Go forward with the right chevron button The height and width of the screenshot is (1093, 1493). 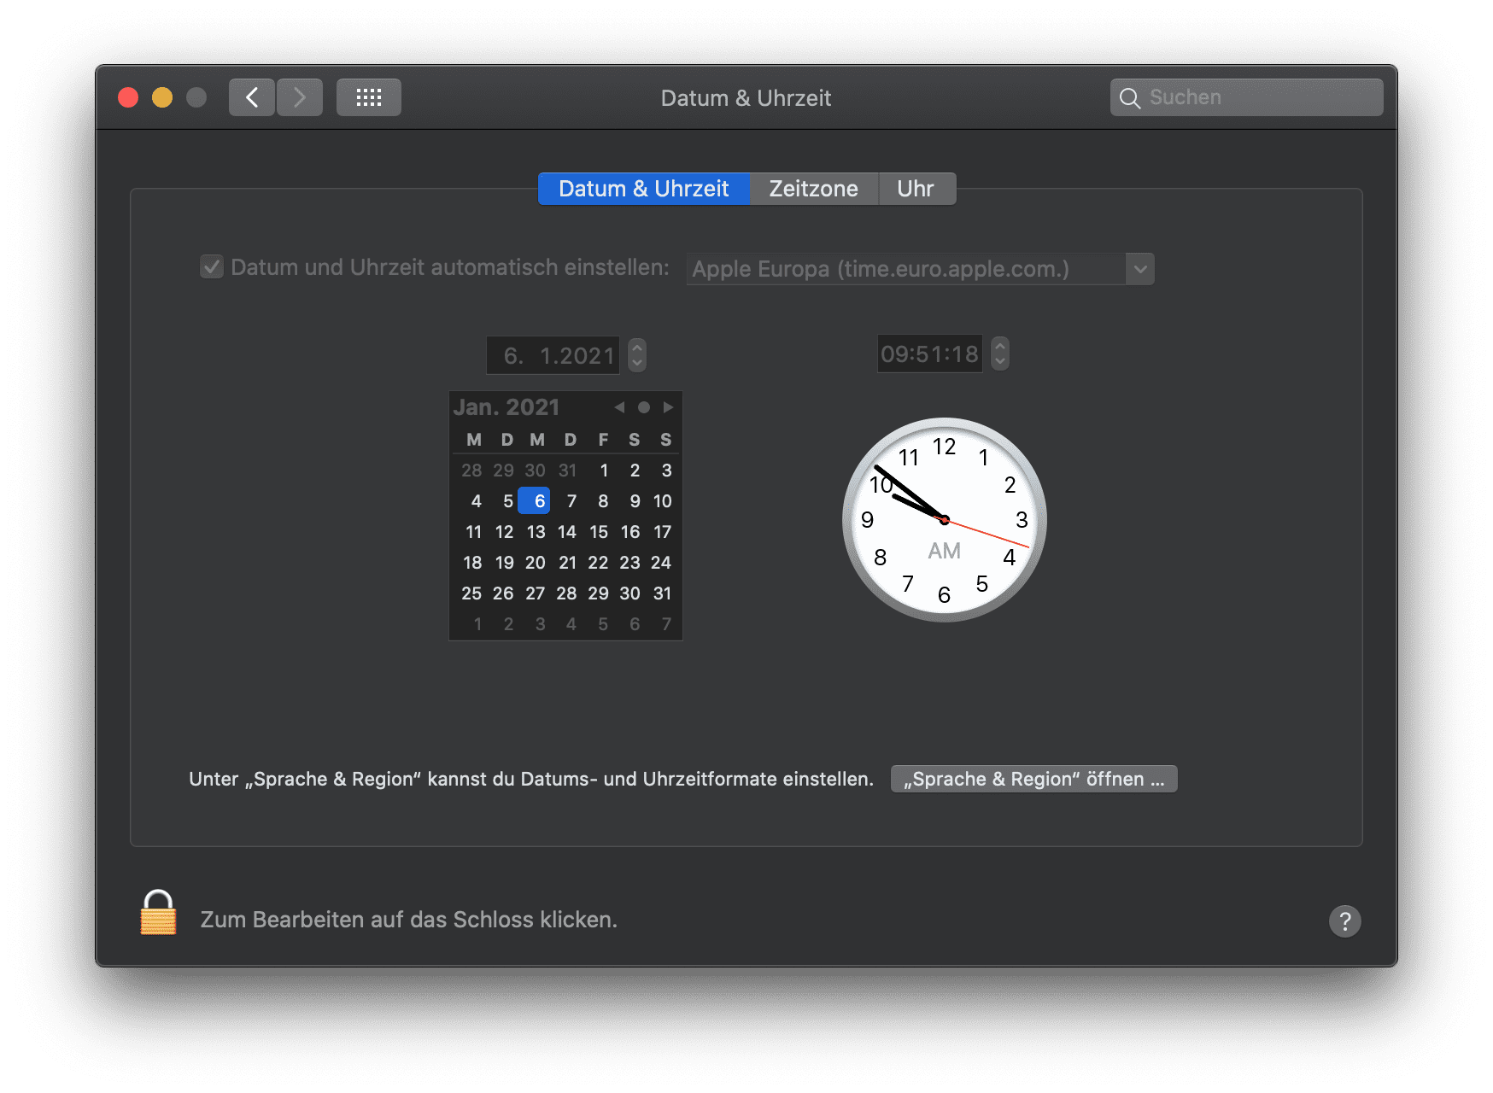tap(300, 97)
